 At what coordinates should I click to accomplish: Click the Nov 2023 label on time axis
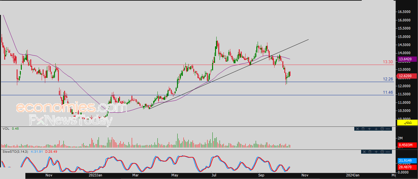click(x=304, y=175)
